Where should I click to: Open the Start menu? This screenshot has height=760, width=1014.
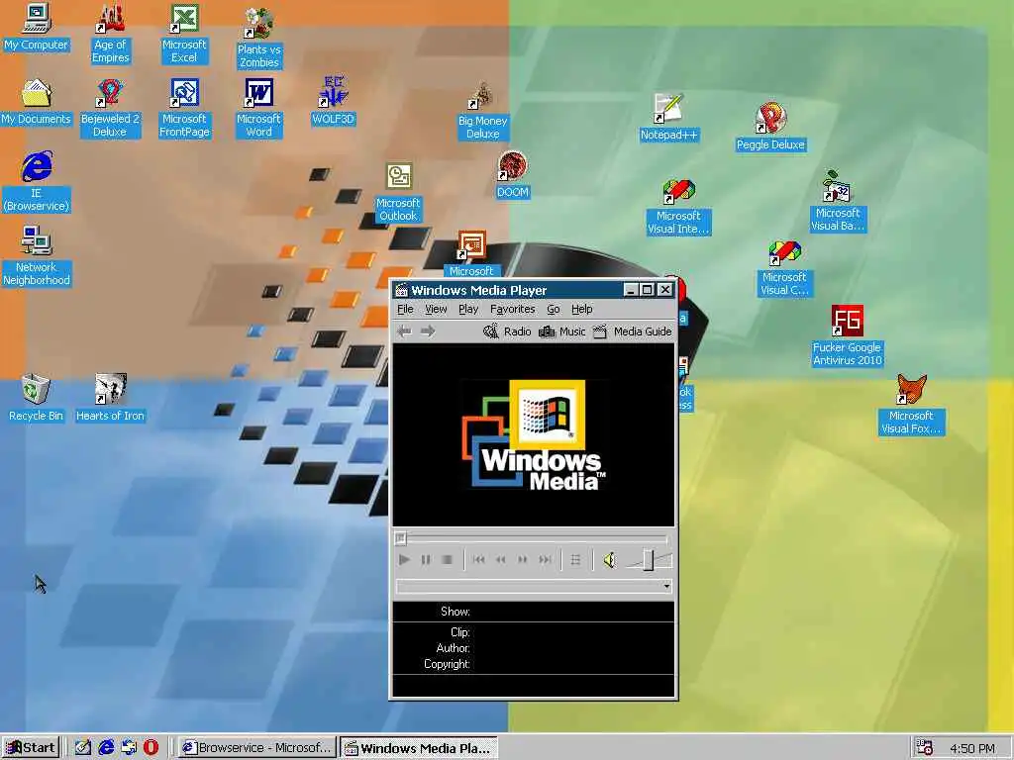31,748
